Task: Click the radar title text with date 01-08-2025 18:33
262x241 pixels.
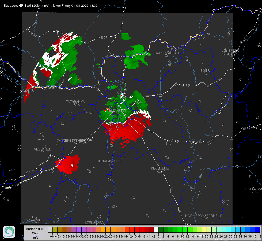Action: 51,6
